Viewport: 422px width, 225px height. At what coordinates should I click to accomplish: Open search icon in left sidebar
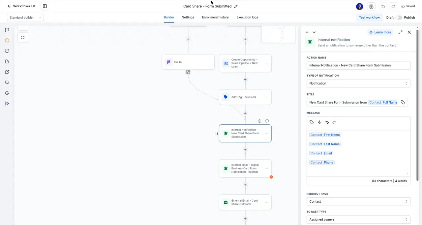(x=7, y=83)
